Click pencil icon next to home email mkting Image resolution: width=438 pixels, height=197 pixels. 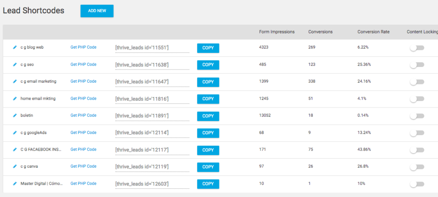pyautogui.click(x=15, y=98)
